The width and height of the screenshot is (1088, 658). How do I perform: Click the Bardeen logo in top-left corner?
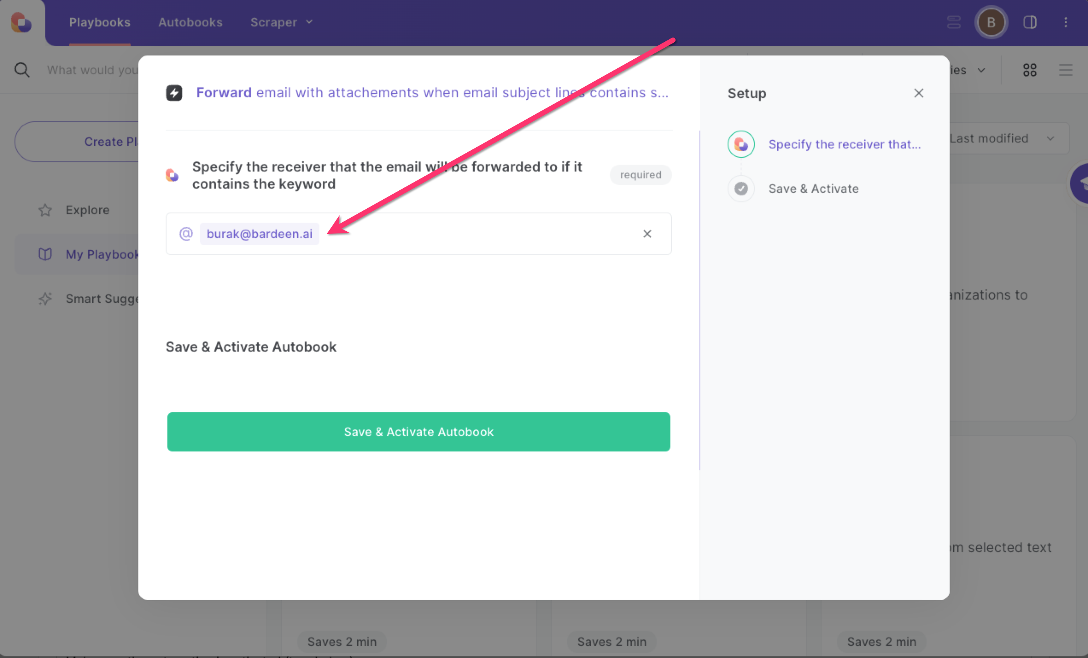21,22
